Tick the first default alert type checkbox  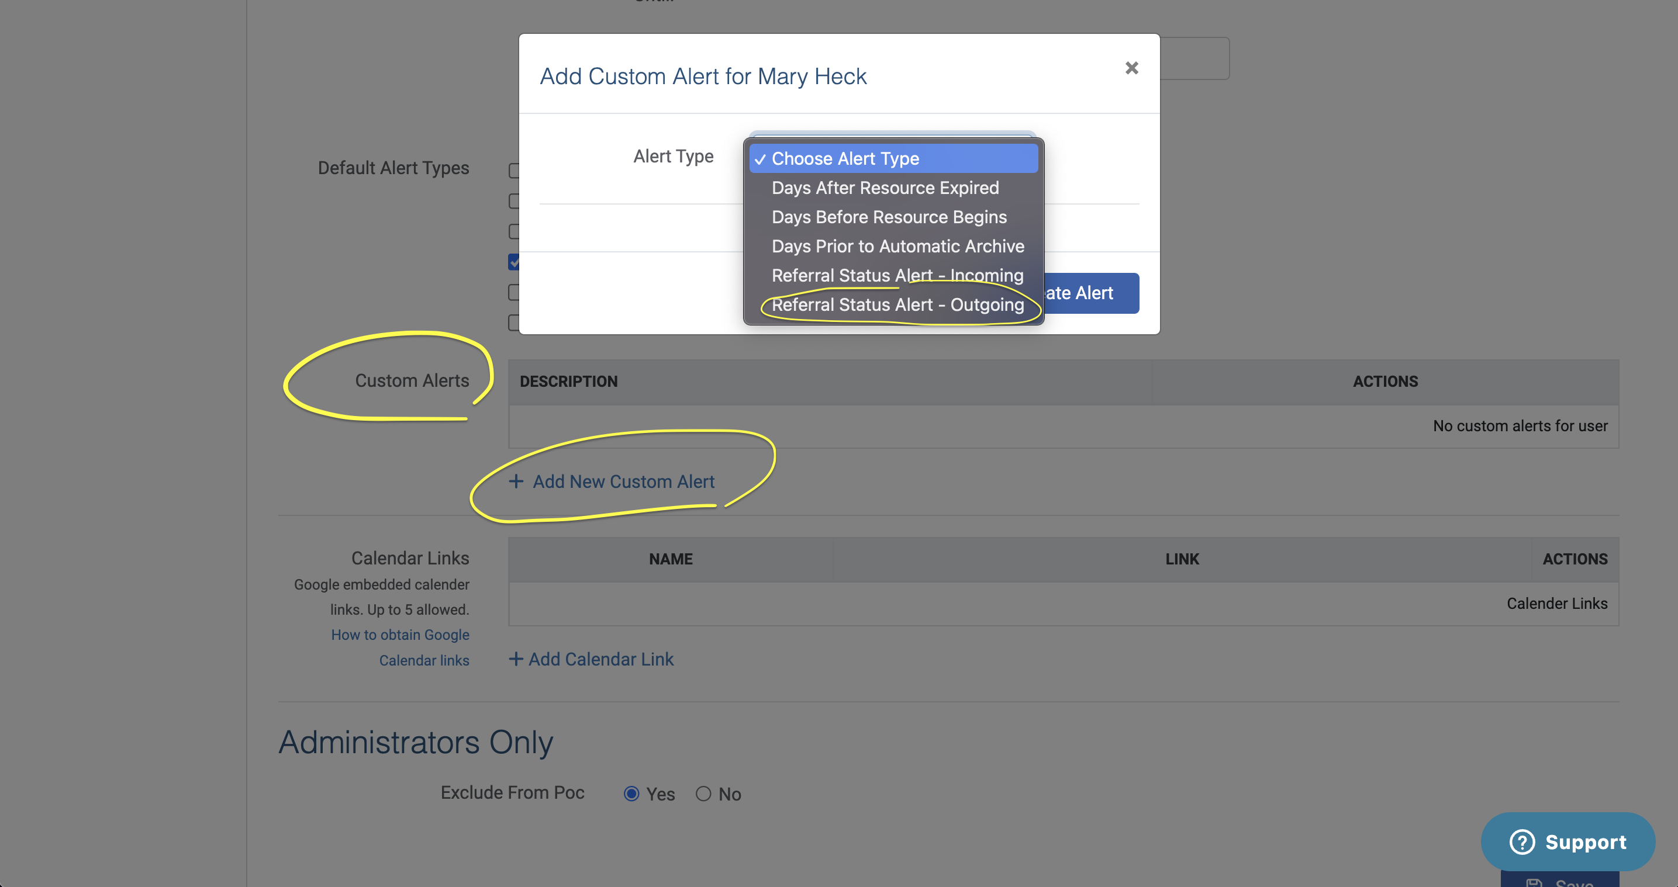513,171
